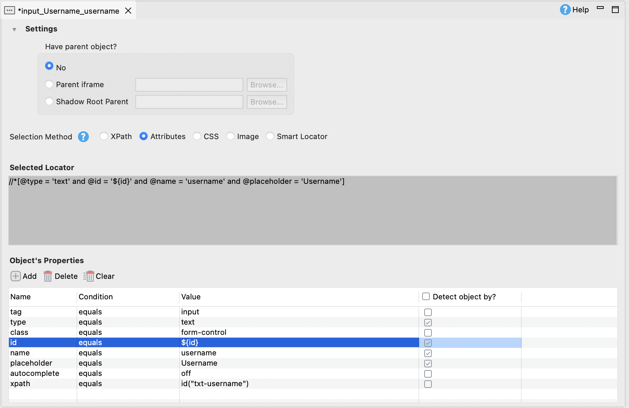Viewport: 629px width, 408px height.
Task: Click the Delete trash can icon
Action: pos(48,276)
